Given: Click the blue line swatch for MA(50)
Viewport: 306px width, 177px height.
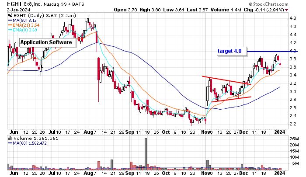Looking at the screenshot, I should tap(10, 20).
